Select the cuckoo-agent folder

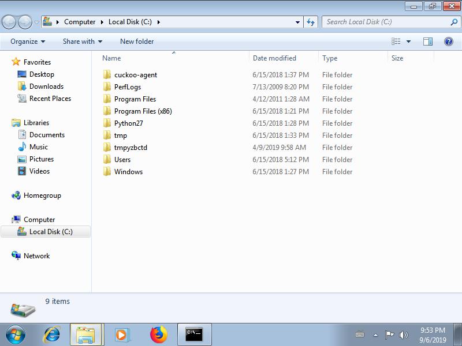point(136,75)
